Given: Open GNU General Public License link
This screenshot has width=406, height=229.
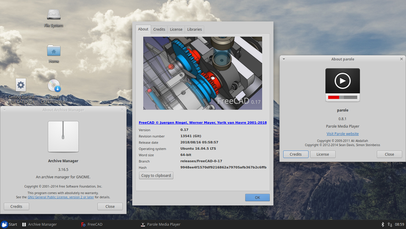Looking at the screenshot, I should click(x=60, y=197).
